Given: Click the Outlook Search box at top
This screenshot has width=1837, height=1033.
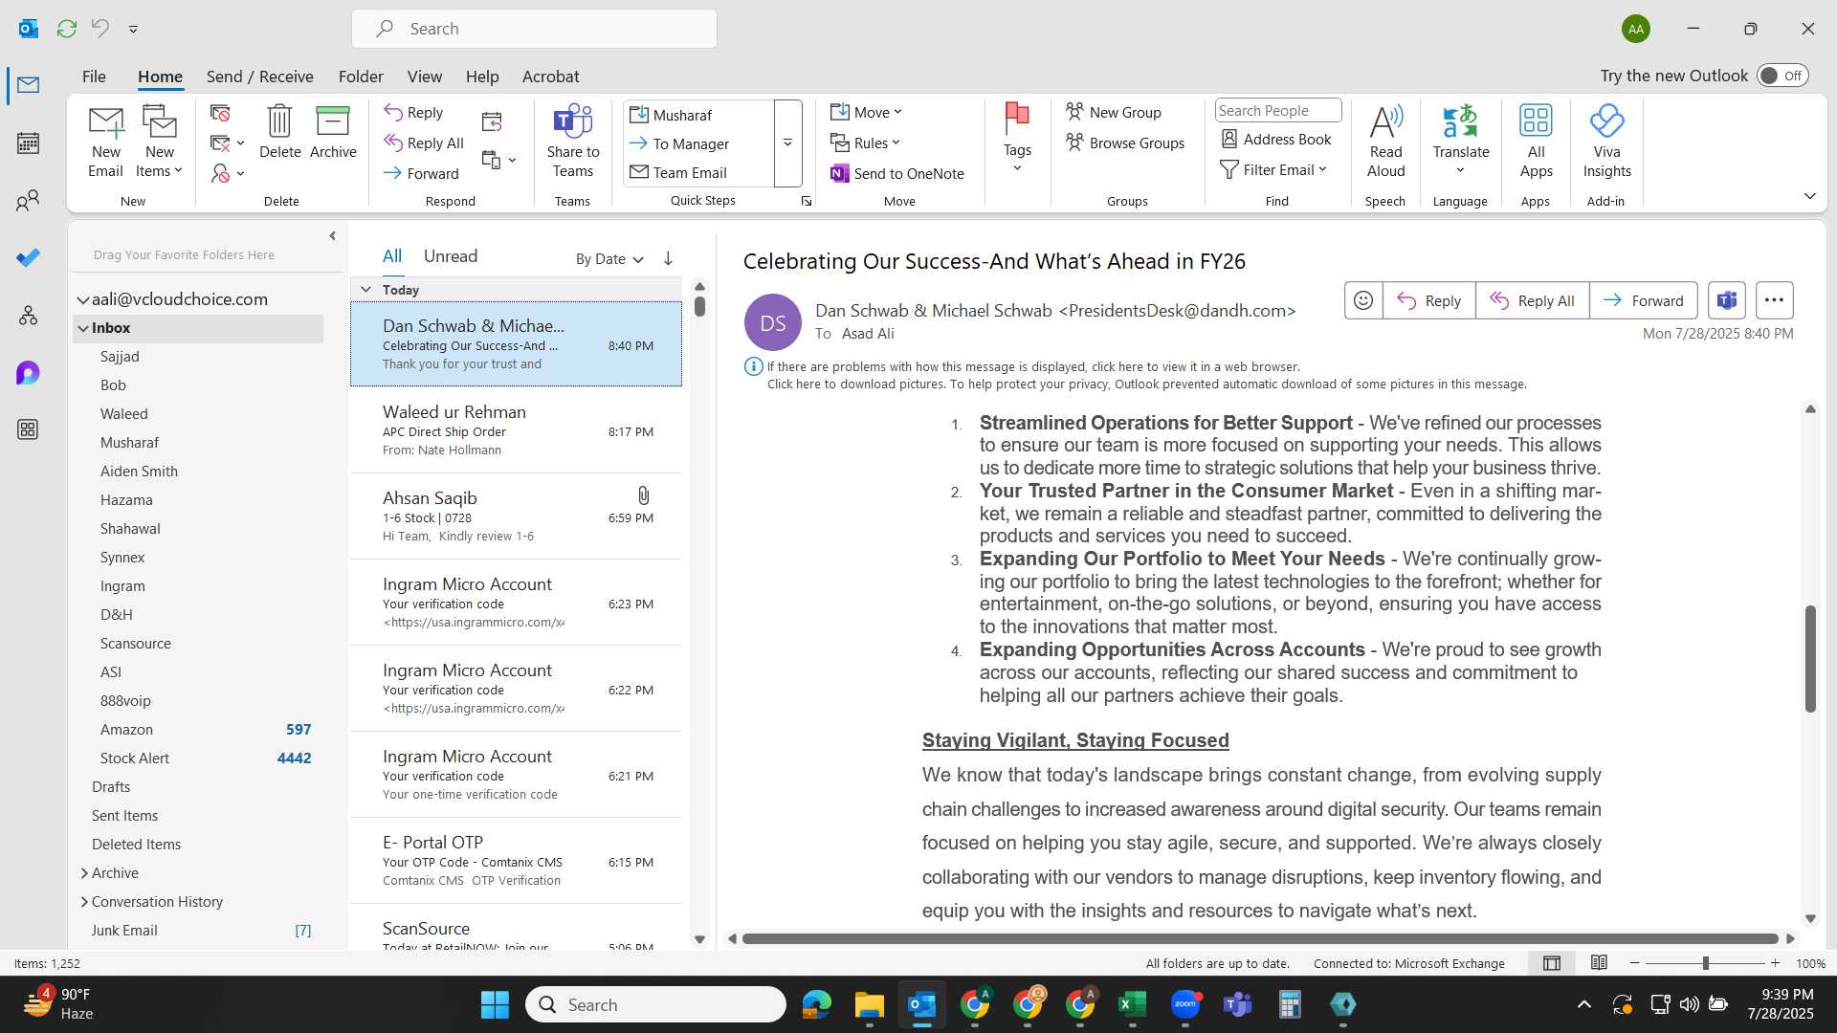Looking at the screenshot, I should click(534, 29).
